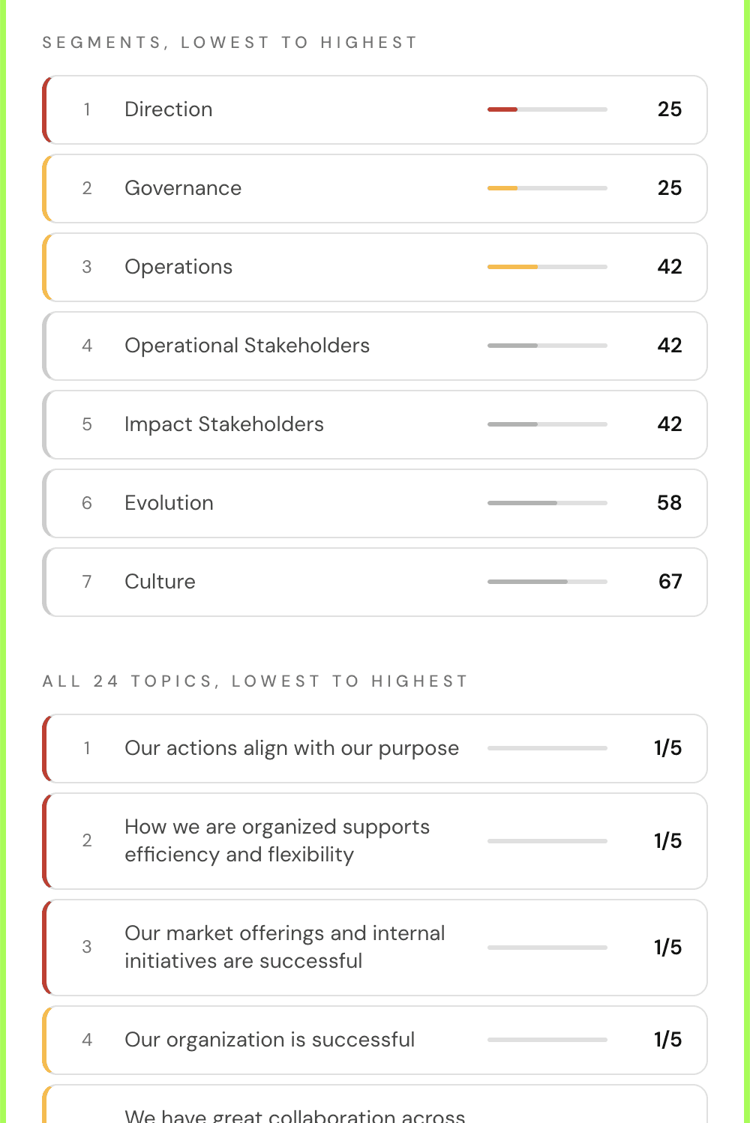Click the Governance yellow progress bar
This screenshot has height=1123, width=750.
click(x=547, y=188)
